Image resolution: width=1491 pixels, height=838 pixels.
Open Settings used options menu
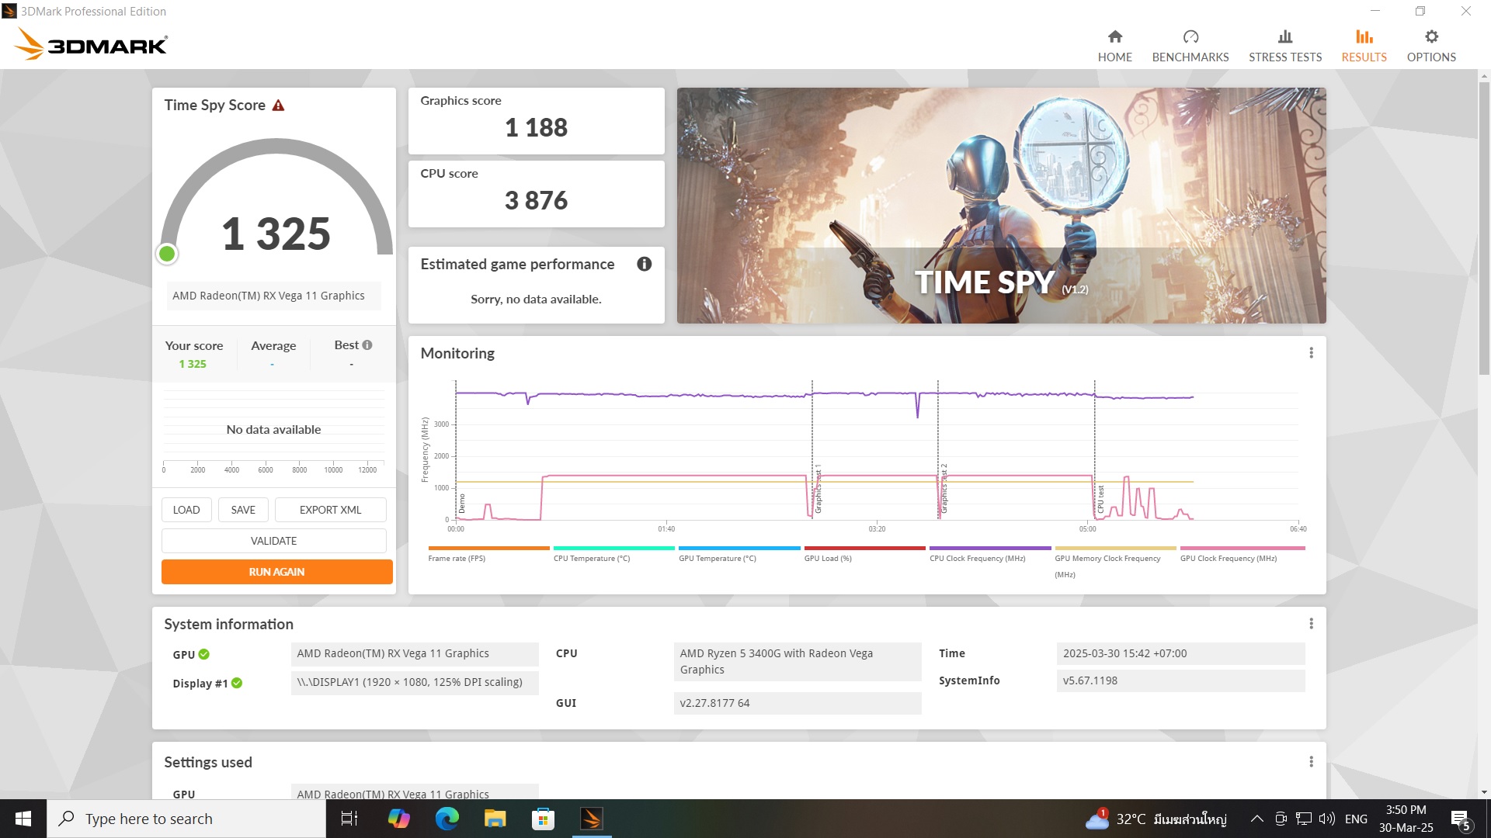coord(1311,762)
